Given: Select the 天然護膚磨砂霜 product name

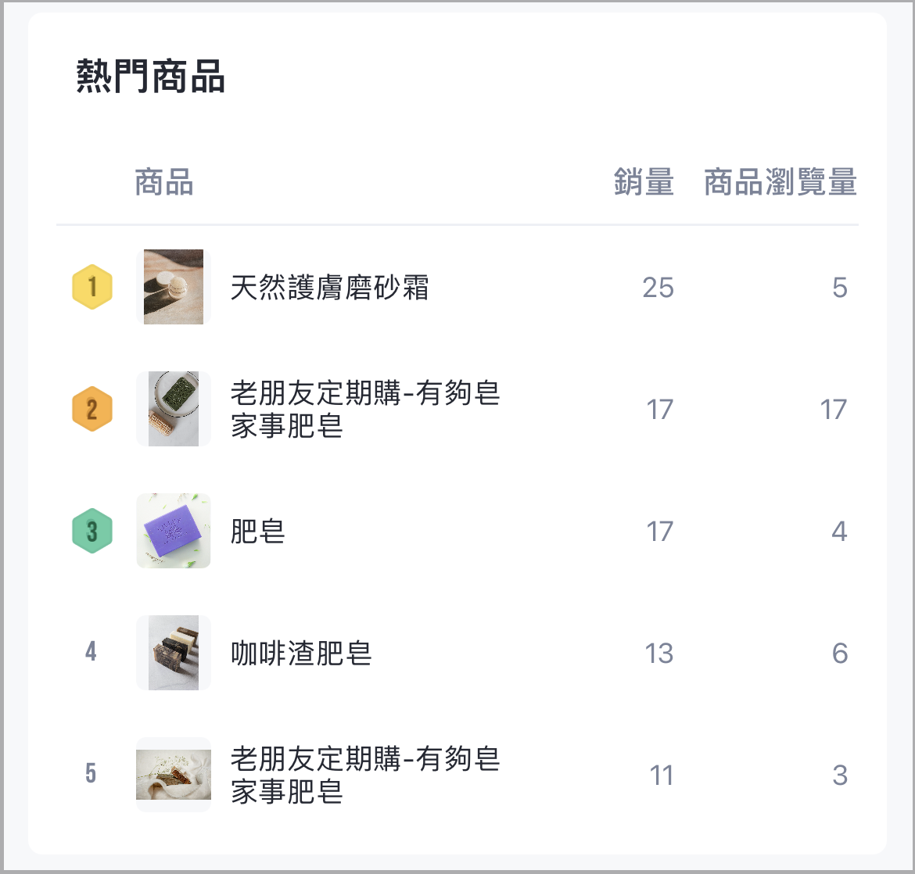Looking at the screenshot, I should tap(330, 287).
